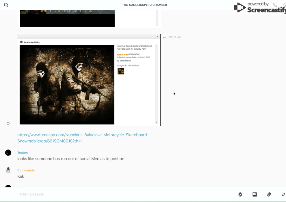The width and height of the screenshot is (286, 202).
Task: Open Commander's profile avatar
Action: pos(8,170)
